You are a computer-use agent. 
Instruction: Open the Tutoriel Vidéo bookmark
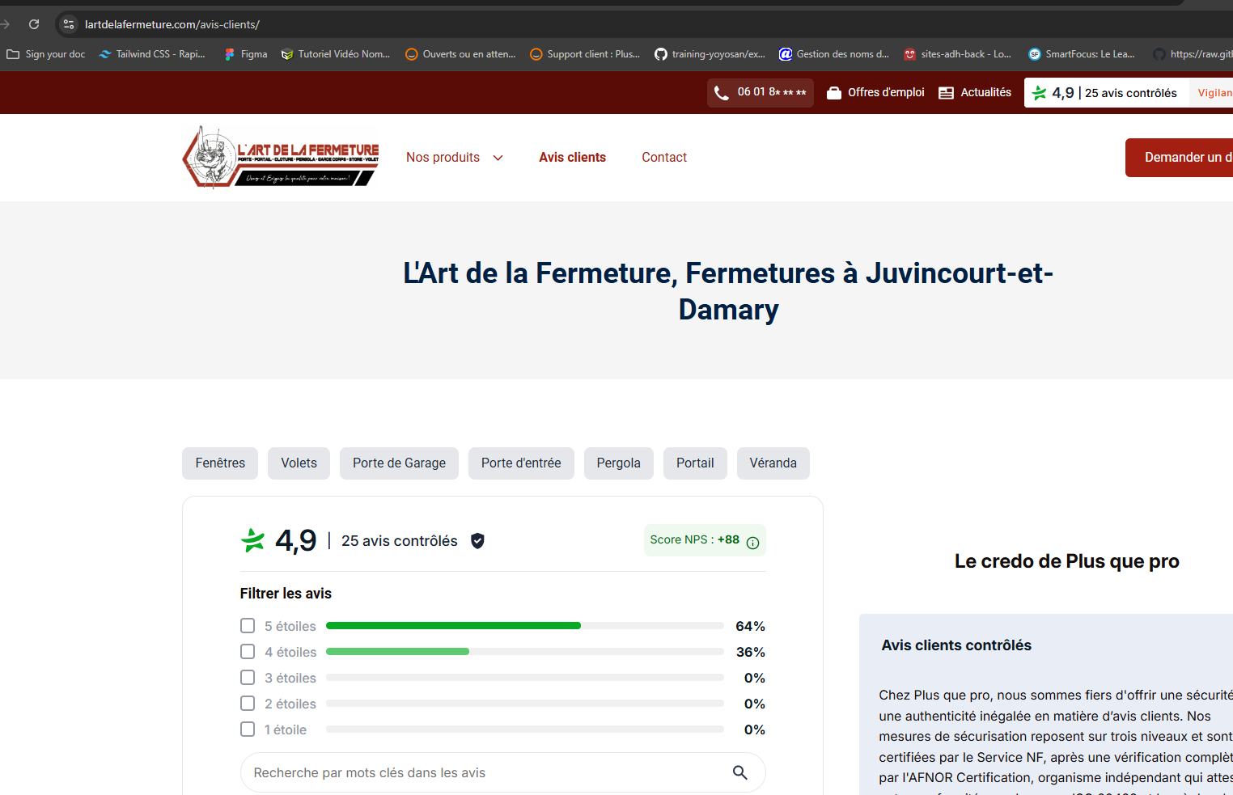(x=335, y=54)
